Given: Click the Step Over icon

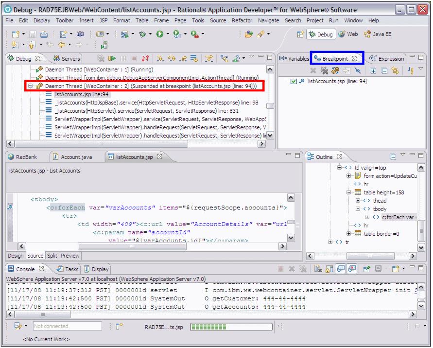Looking at the screenshot, I should tap(172, 58).
